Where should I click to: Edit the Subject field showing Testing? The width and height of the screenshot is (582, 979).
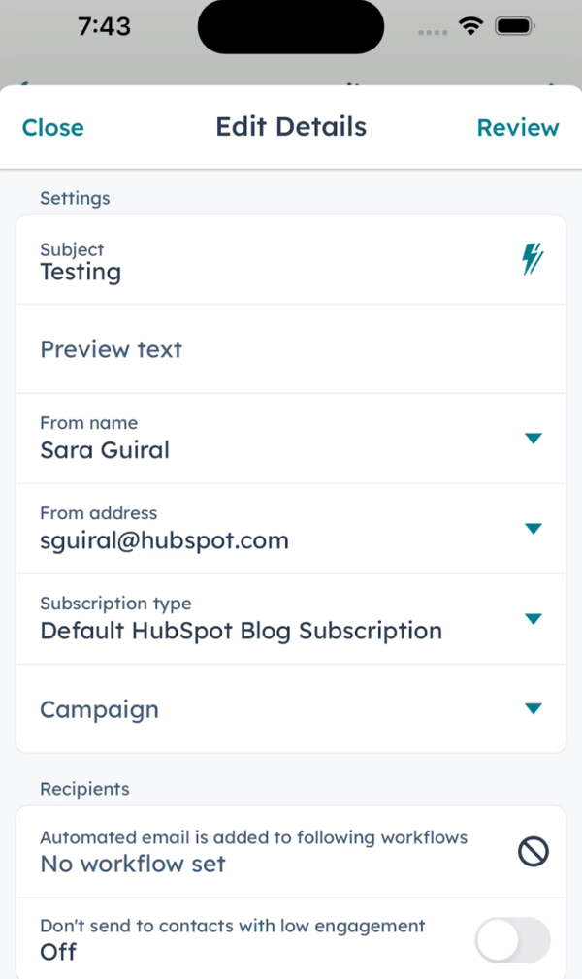click(291, 260)
